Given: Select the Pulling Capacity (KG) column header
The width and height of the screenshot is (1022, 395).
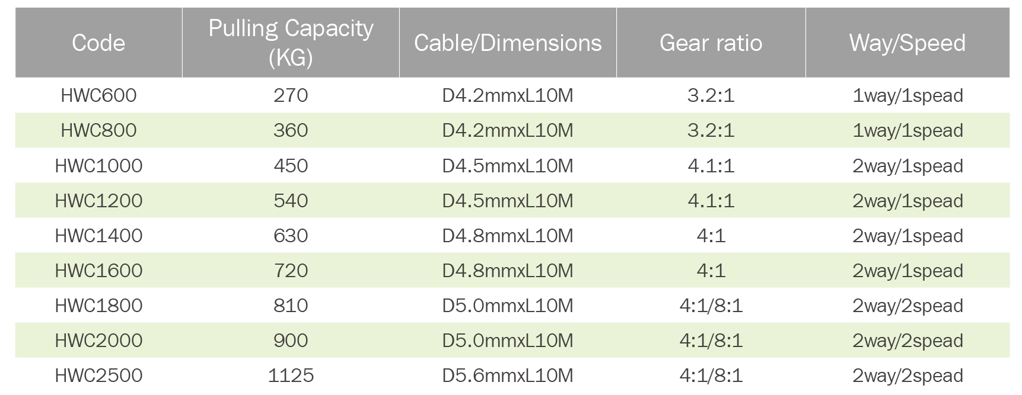Looking at the screenshot, I should point(291,43).
